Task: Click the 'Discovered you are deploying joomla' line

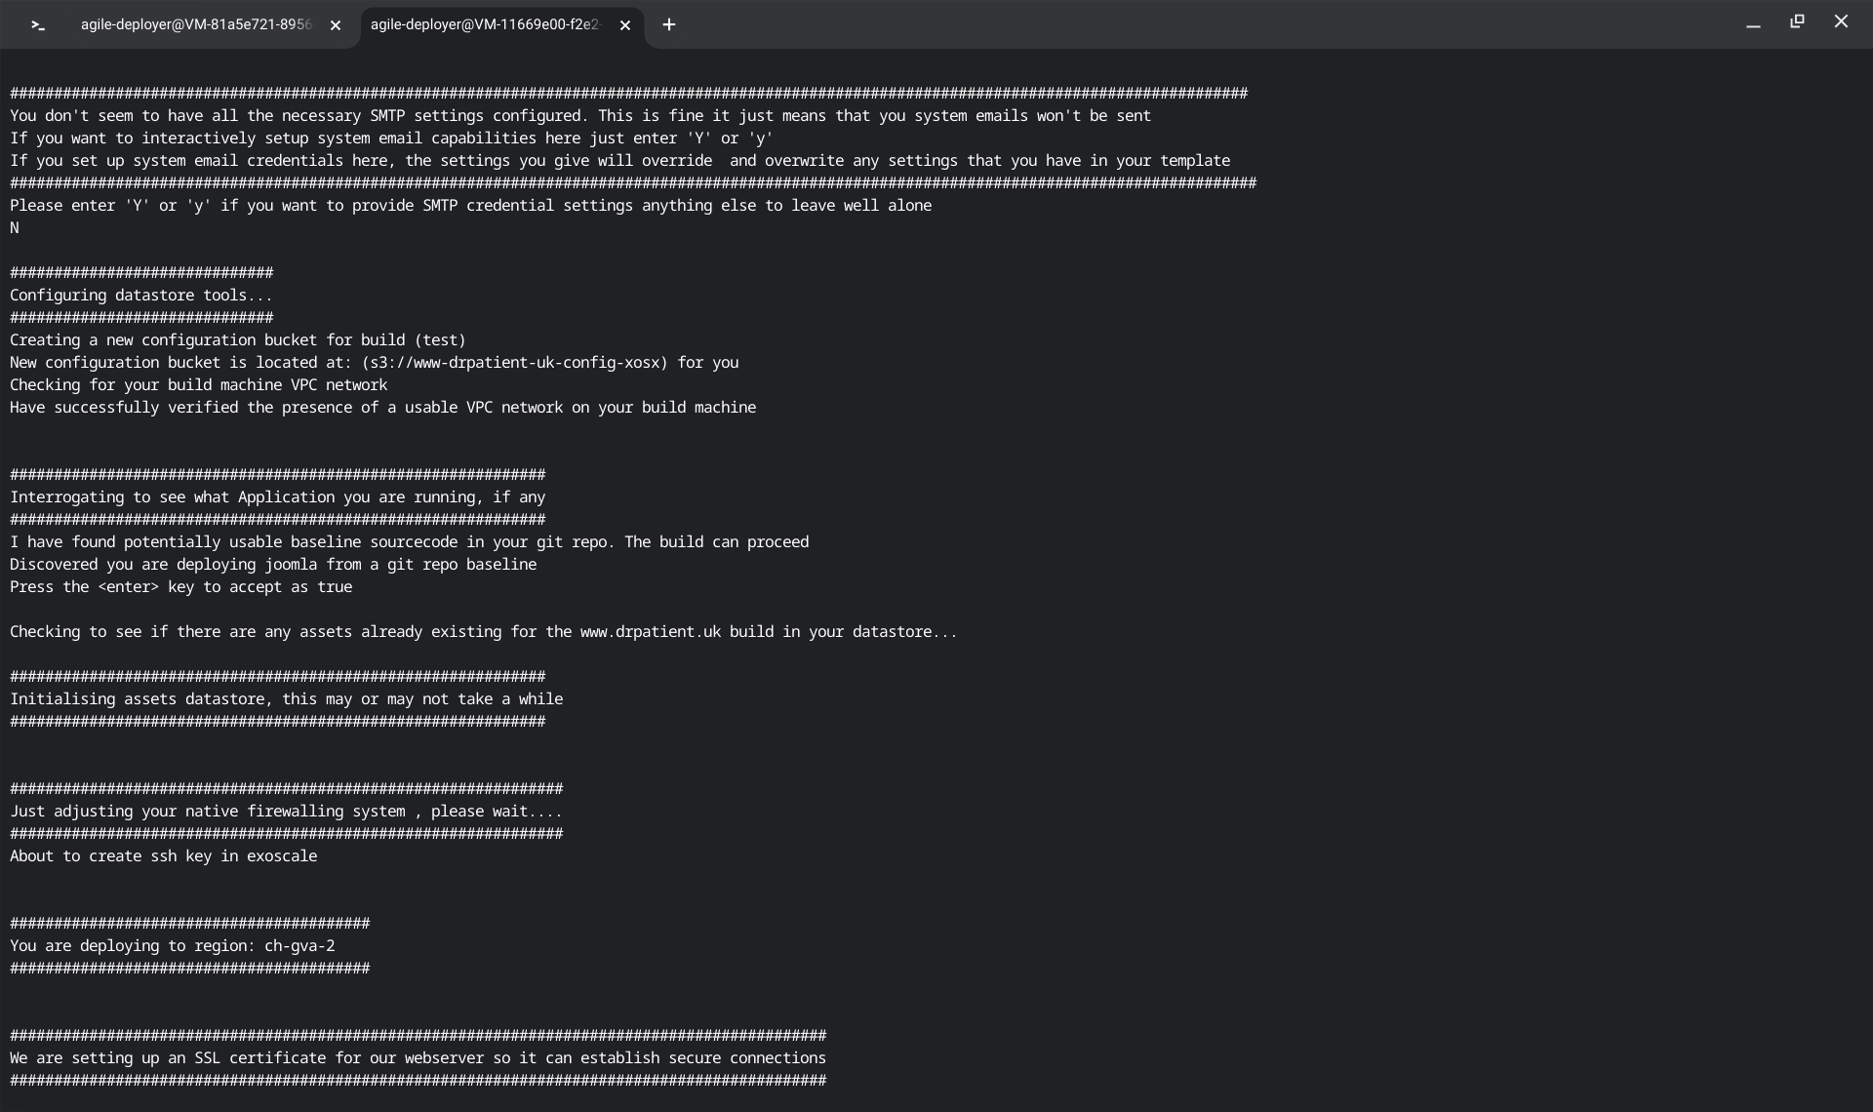Action: tap(273, 565)
